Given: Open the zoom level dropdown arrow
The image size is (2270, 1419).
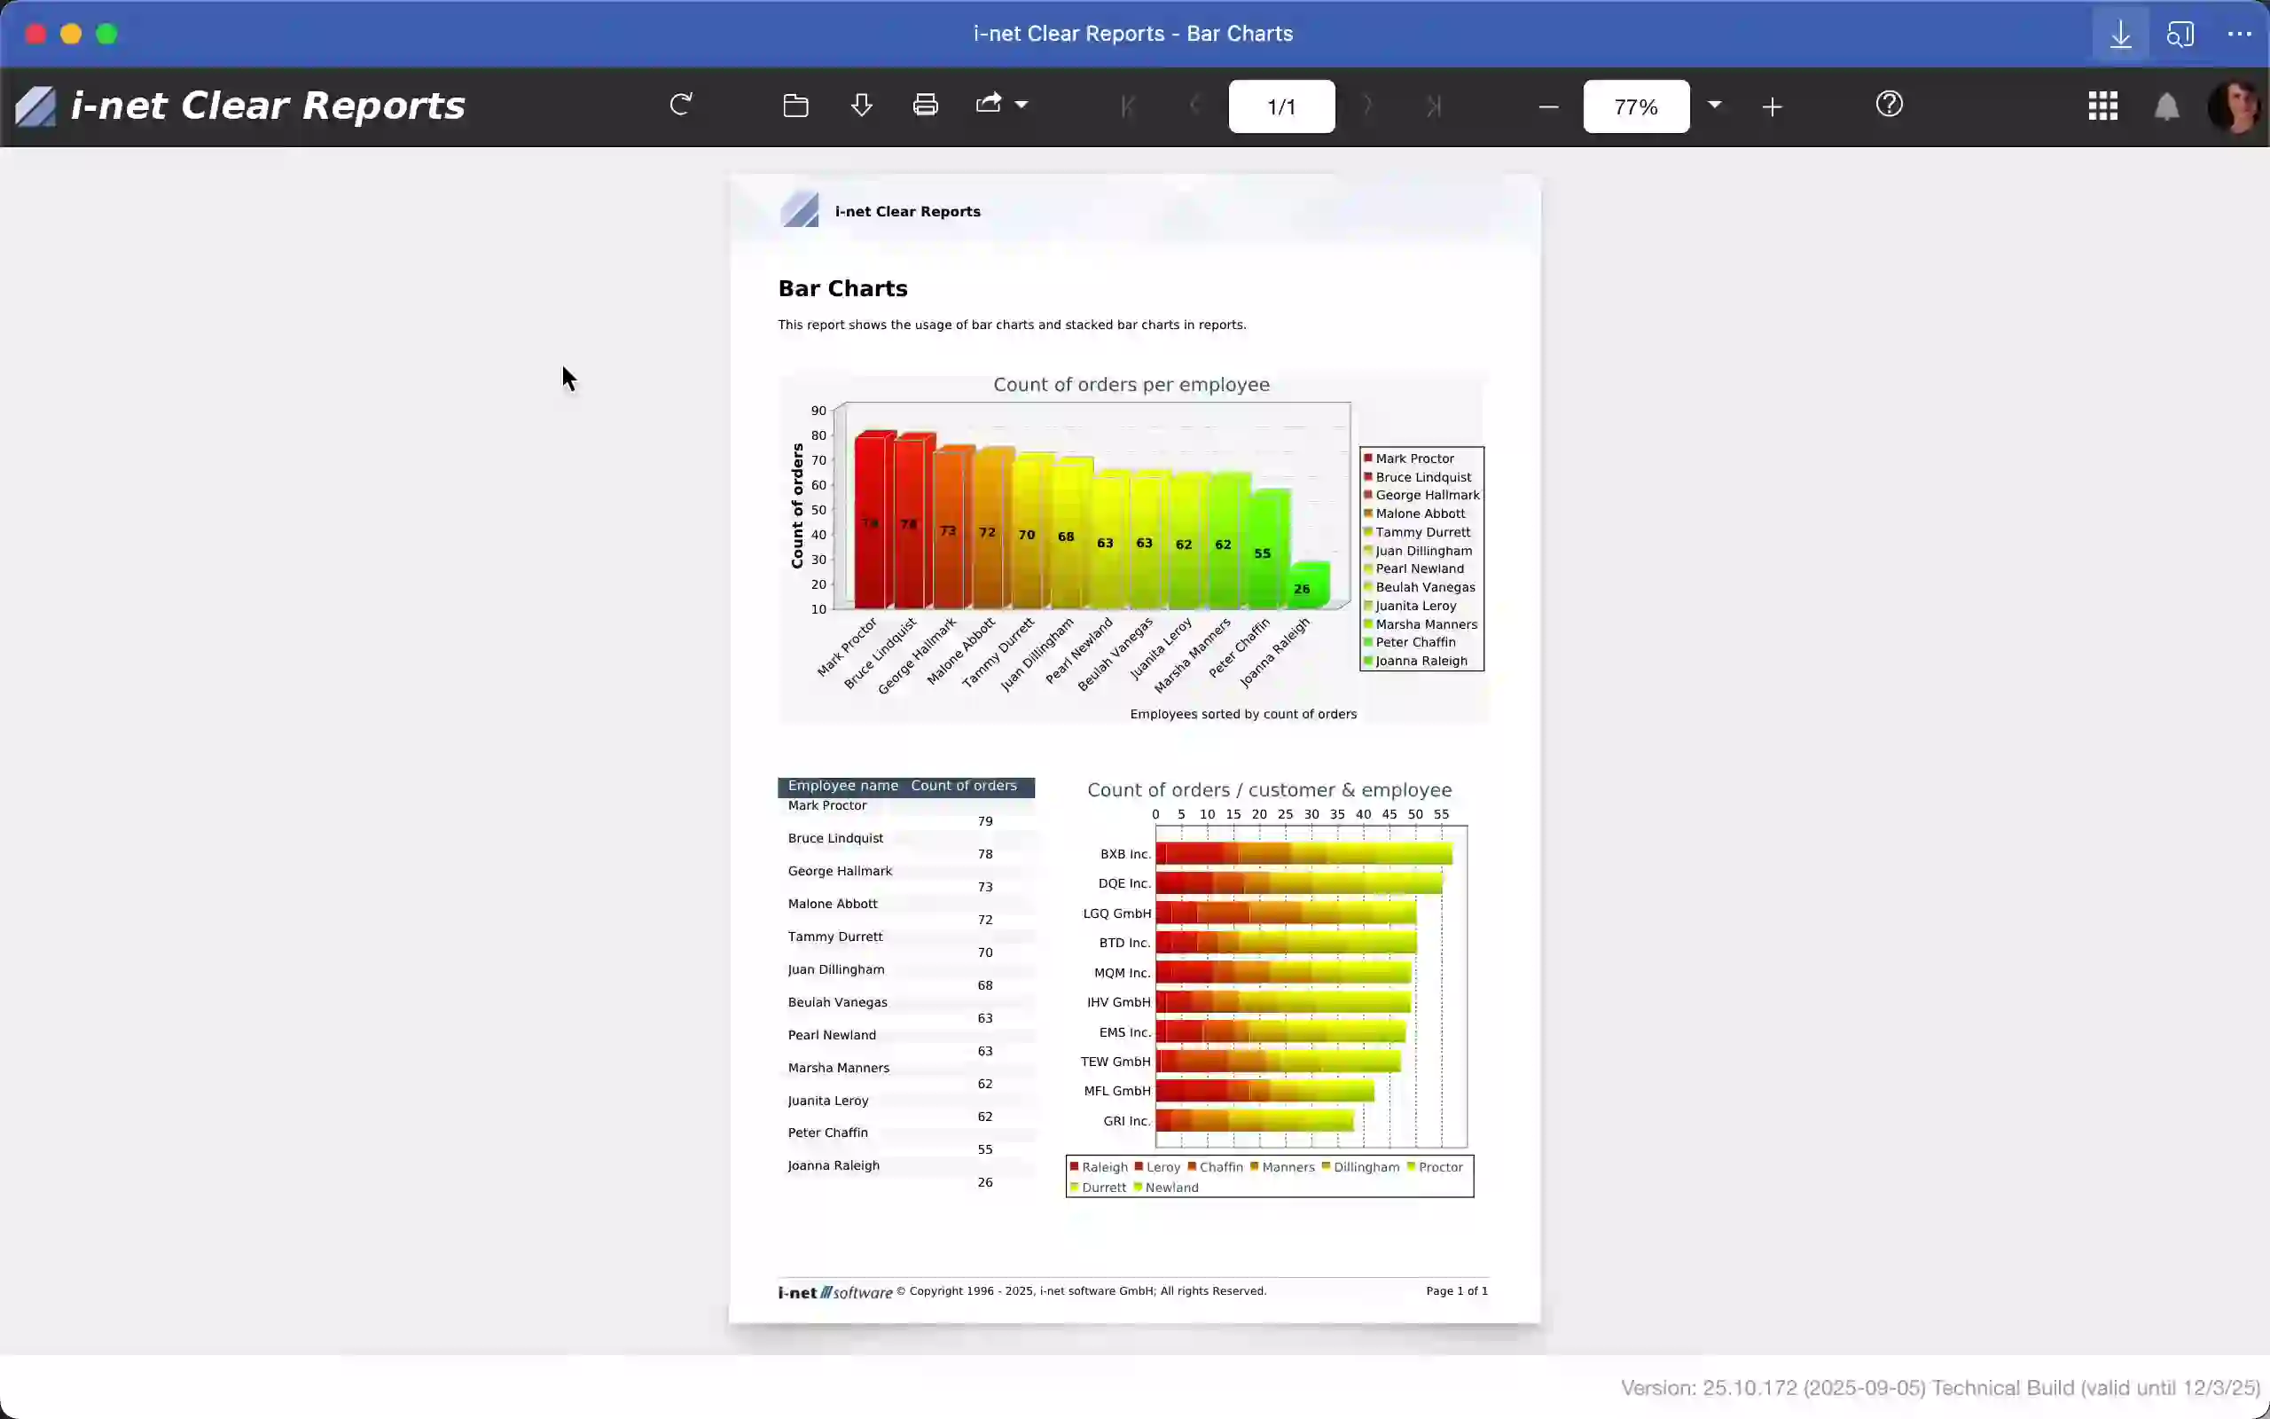Looking at the screenshot, I should [x=1714, y=106].
